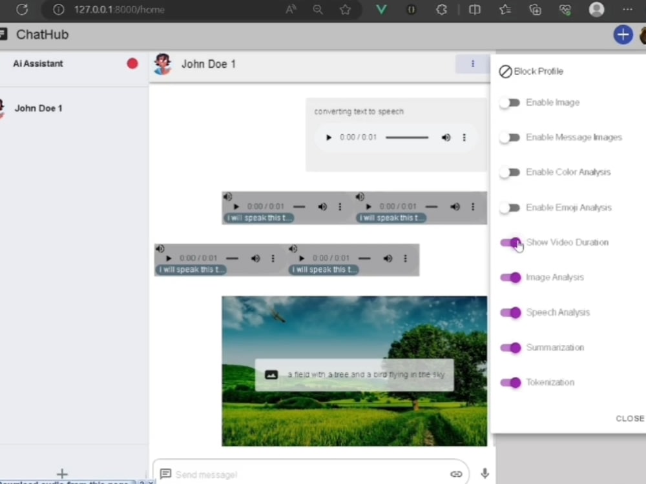Open the vertical ellipsis audio options on first small player

tap(340, 206)
